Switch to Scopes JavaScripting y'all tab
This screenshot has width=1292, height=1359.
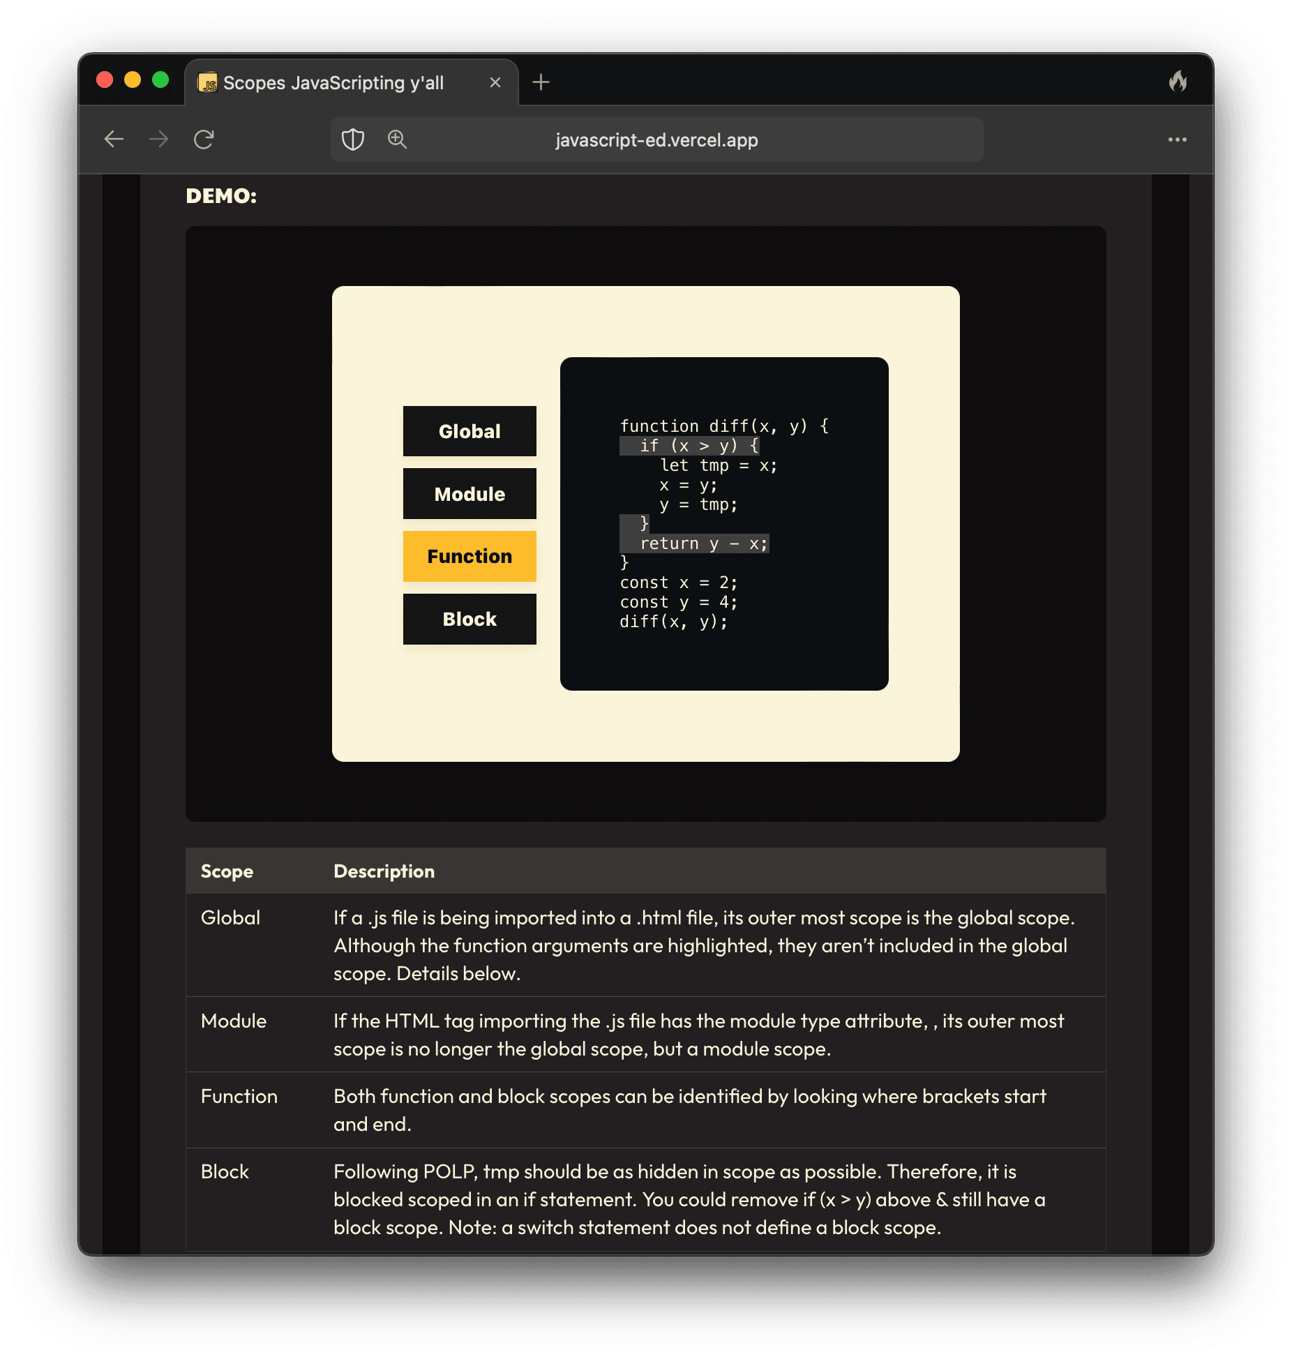coord(333,83)
